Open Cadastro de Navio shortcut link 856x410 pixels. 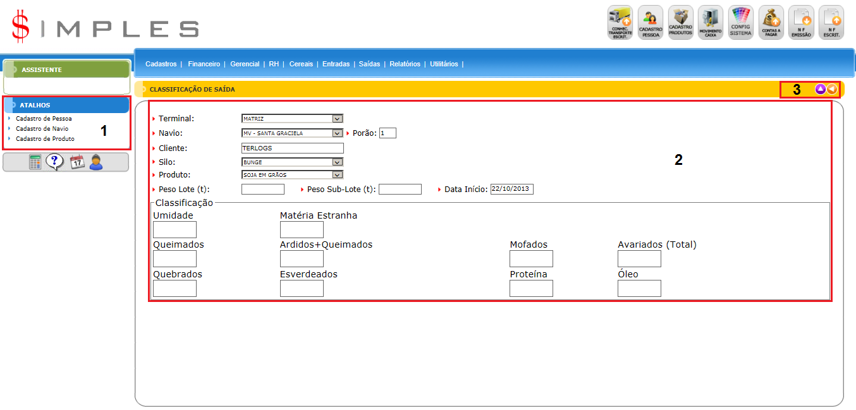click(x=42, y=128)
